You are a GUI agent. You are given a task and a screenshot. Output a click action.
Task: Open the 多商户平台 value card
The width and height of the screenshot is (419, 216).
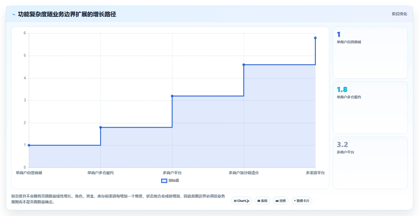(x=370, y=163)
